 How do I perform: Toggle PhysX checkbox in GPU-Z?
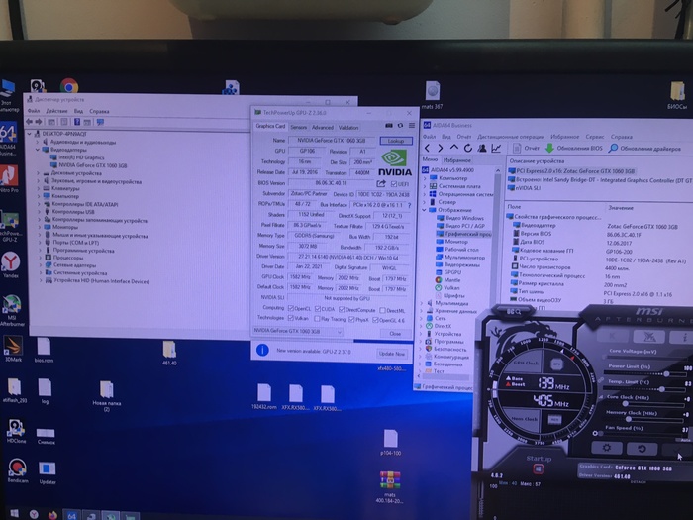[x=351, y=319]
